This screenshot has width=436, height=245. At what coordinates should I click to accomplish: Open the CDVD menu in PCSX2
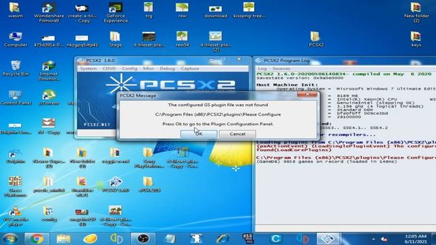pyautogui.click(x=109, y=68)
